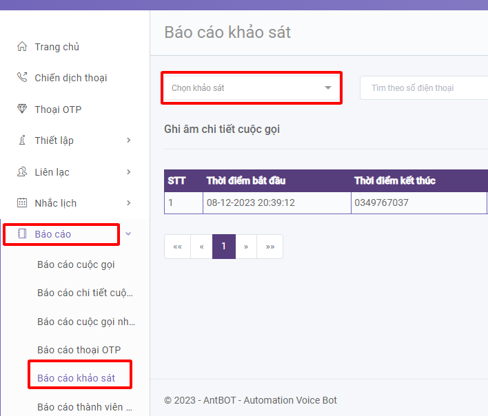Screen dimensions: 488x416
Task: Click the Báo cáo notebook icon
Action: click(22, 233)
